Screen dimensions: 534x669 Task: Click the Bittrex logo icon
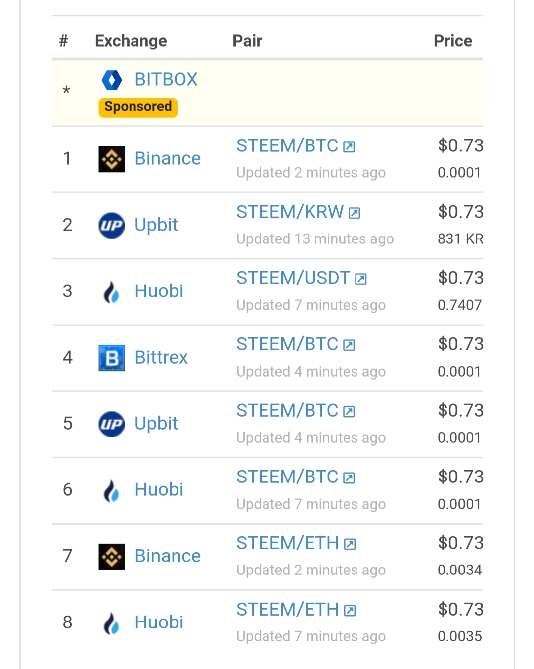pos(112,358)
